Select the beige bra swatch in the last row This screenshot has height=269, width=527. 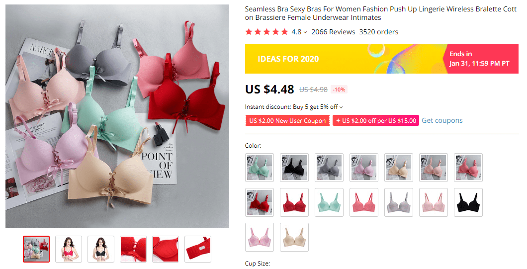[x=294, y=237]
